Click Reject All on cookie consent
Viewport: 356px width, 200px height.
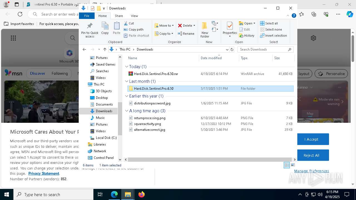coord(311,155)
